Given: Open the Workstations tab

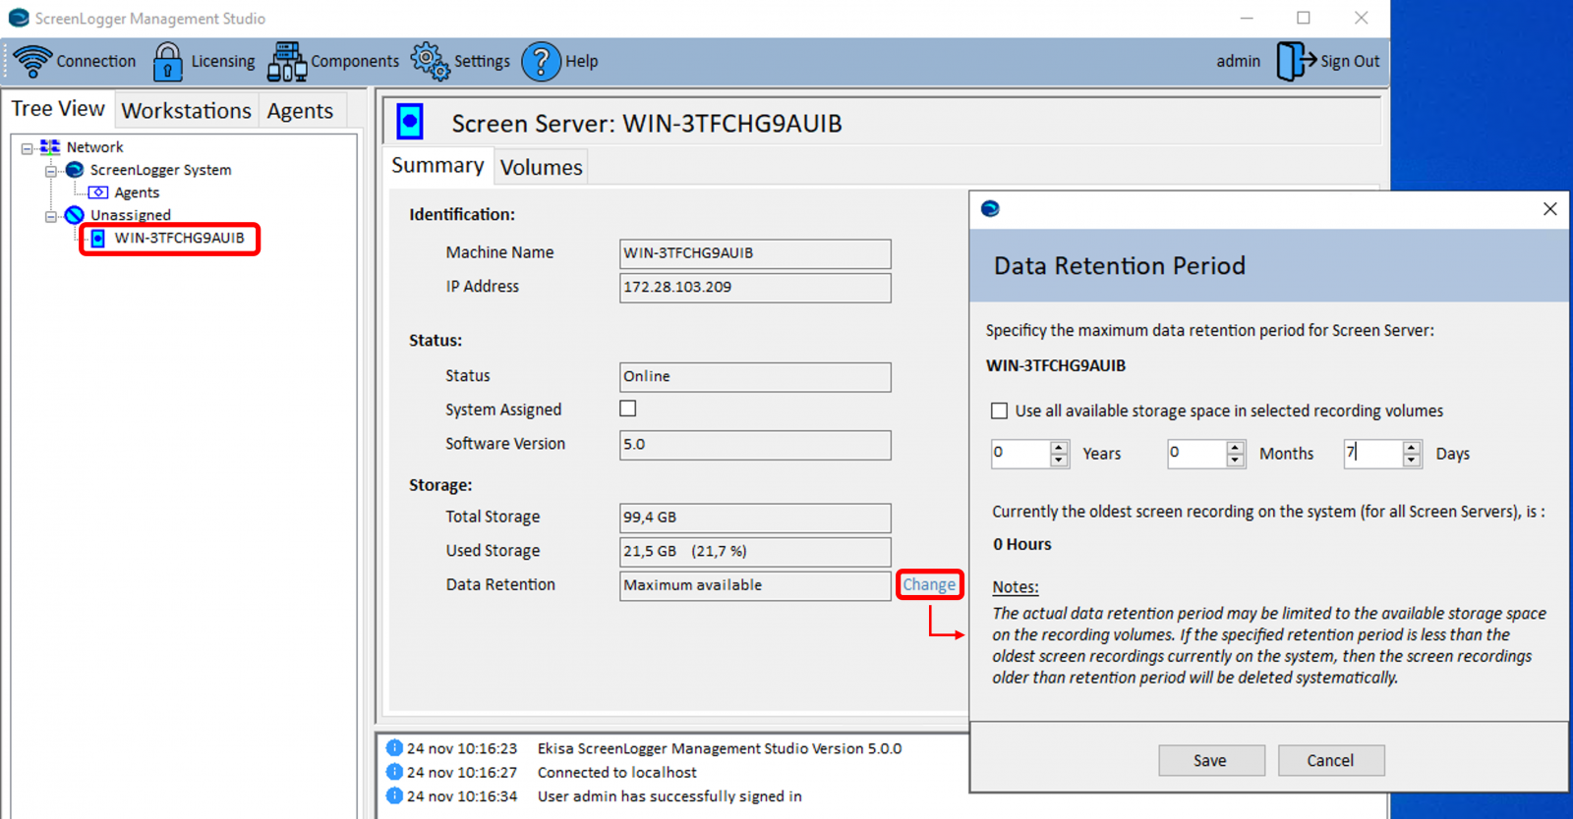Looking at the screenshot, I should [x=186, y=111].
